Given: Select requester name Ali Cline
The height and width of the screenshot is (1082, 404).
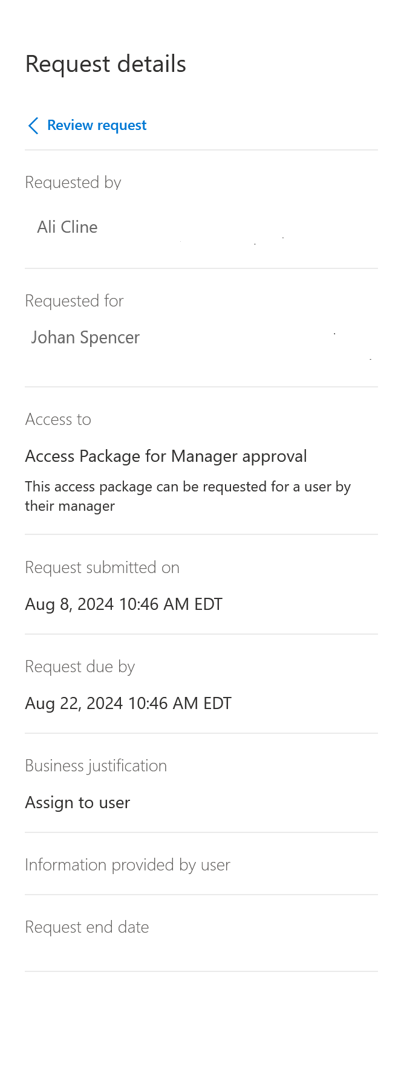Looking at the screenshot, I should pyautogui.click(x=67, y=227).
